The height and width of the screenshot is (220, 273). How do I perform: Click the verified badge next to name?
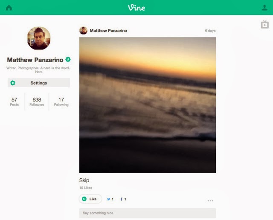click(68, 60)
